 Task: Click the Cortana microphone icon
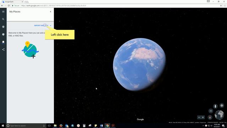tap(44, 126)
